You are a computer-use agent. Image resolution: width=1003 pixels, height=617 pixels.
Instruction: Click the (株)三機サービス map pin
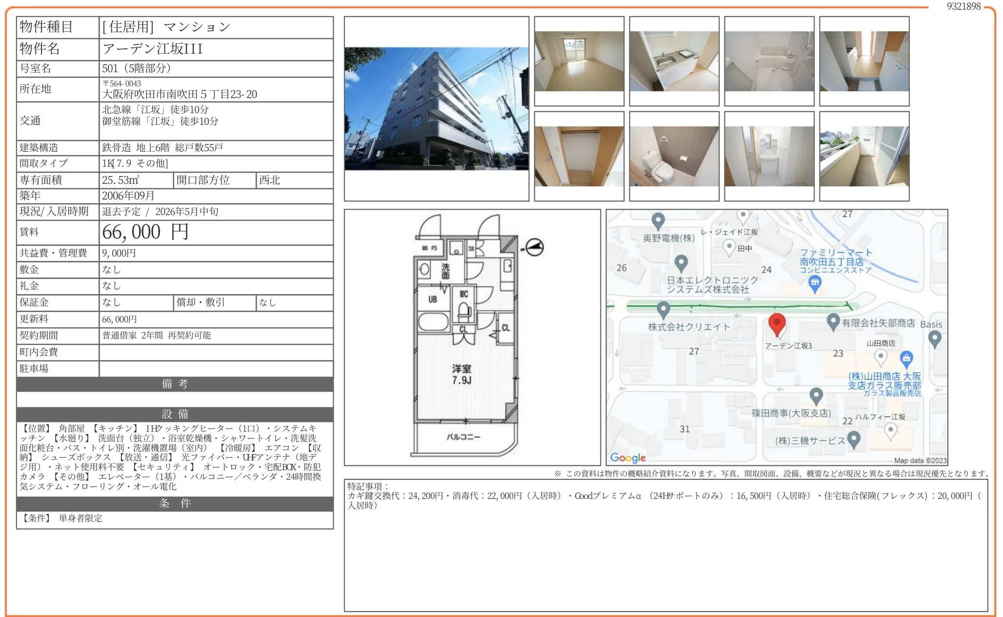[853, 439]
